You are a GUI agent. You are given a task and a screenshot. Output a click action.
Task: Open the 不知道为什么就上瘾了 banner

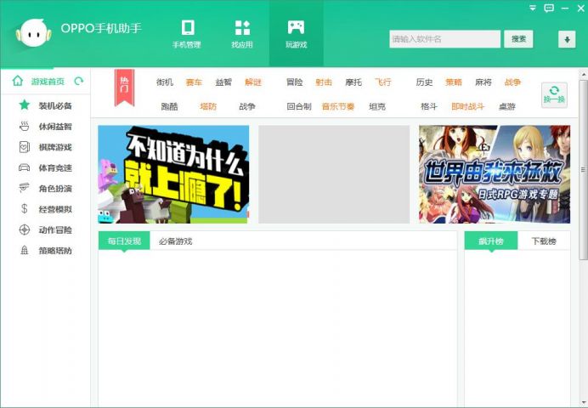(173, 174)
